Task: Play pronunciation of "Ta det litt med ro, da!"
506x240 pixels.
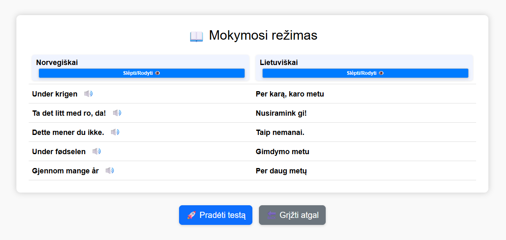Action: 117,113
